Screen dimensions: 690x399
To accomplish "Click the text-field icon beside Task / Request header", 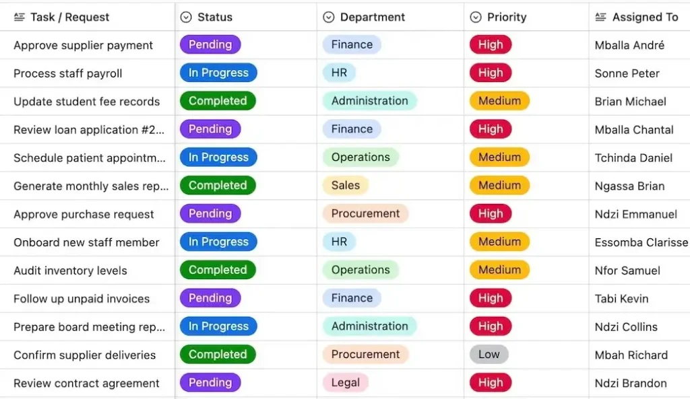I will point(19,17).
